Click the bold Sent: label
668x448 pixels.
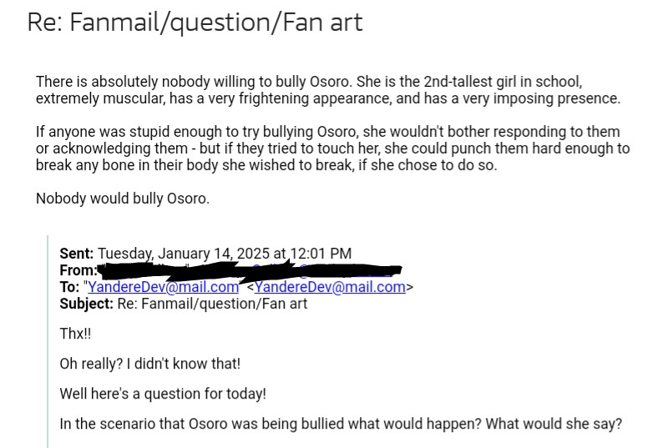[x=77, y=254]
